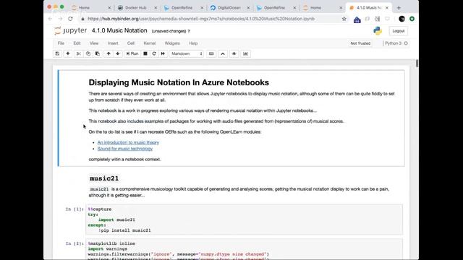Switch to the first OpenRefine browser tab
Screen dimensions: 463x260
click(182, 8)
